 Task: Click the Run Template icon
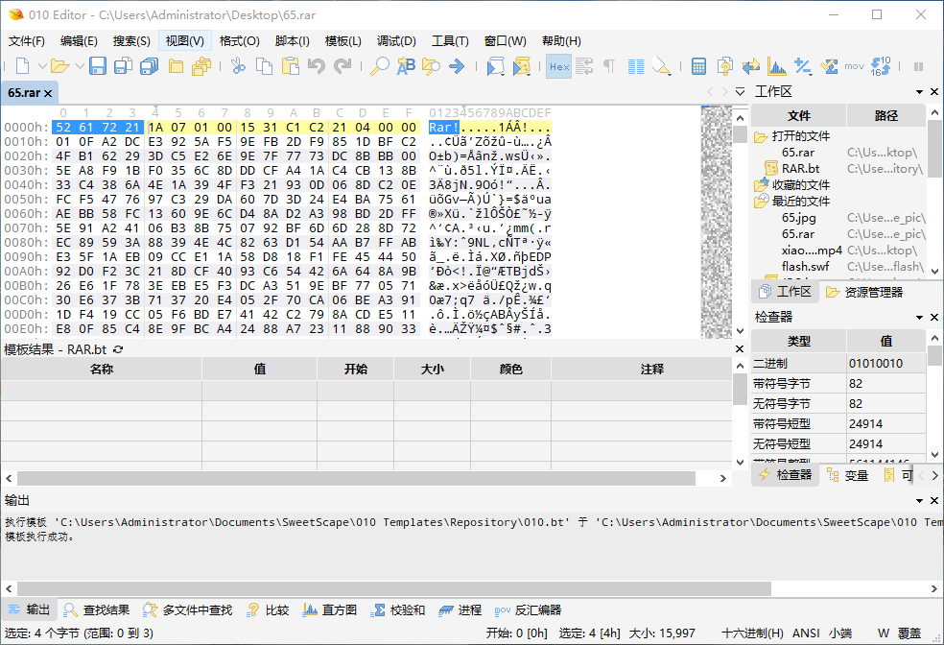pos(521,65)
